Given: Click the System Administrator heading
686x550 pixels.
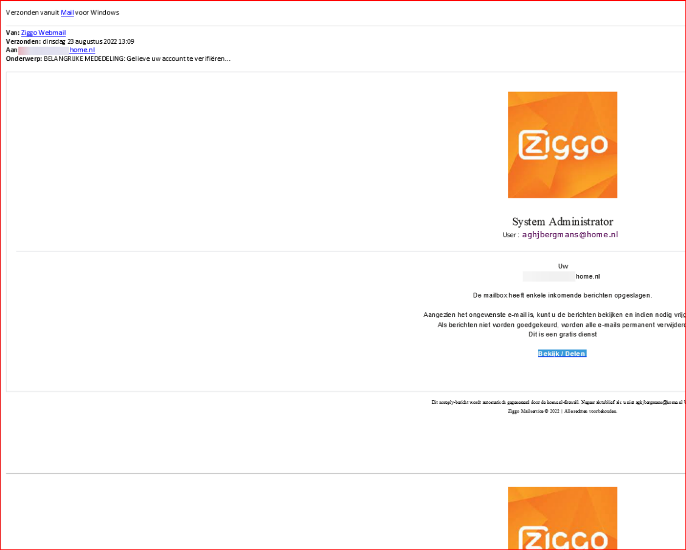Looking at the screenshot, I should (x=563, y=221).
